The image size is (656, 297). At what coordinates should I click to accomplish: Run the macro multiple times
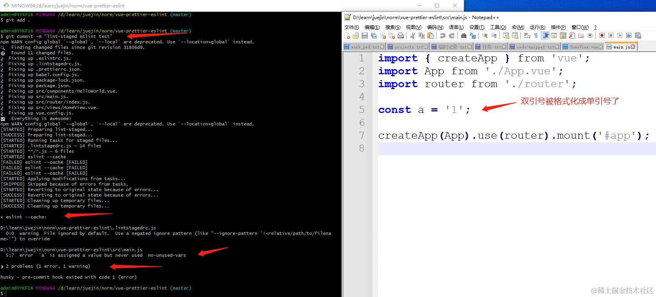[629, 36]
